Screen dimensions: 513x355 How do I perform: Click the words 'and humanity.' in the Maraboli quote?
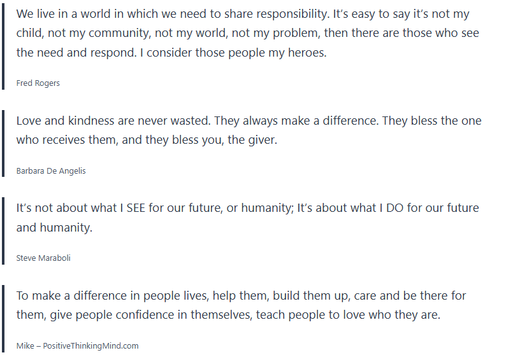point(54,227)
